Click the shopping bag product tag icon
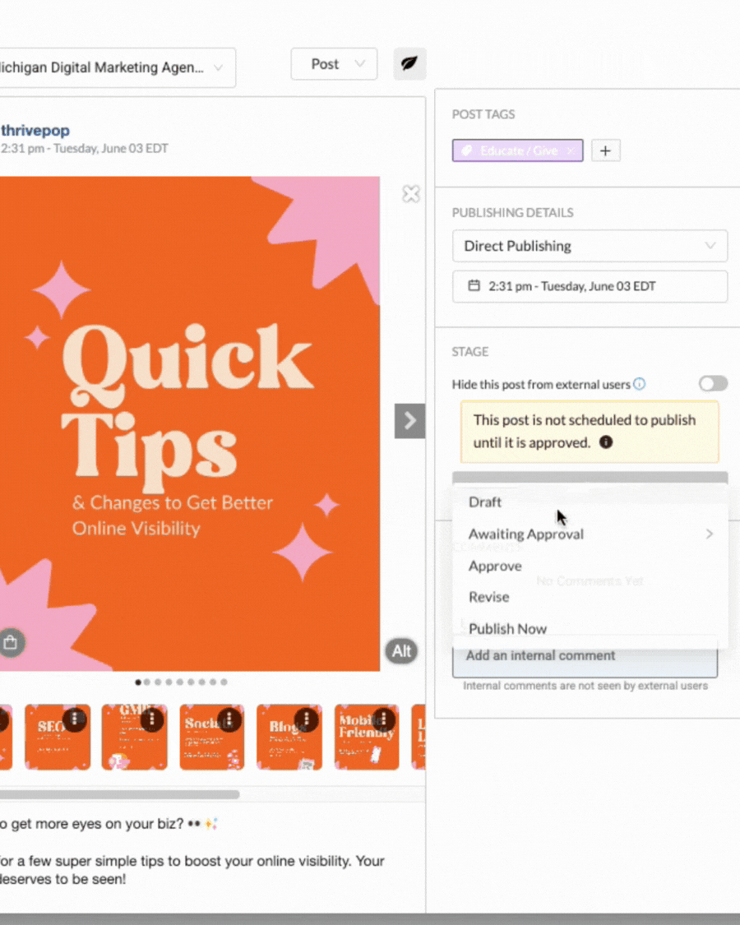This screenshot has height=925, width=740. coord(10,642)
